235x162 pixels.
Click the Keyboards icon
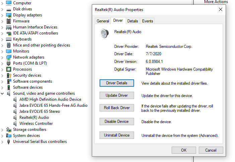coord(8,39)
